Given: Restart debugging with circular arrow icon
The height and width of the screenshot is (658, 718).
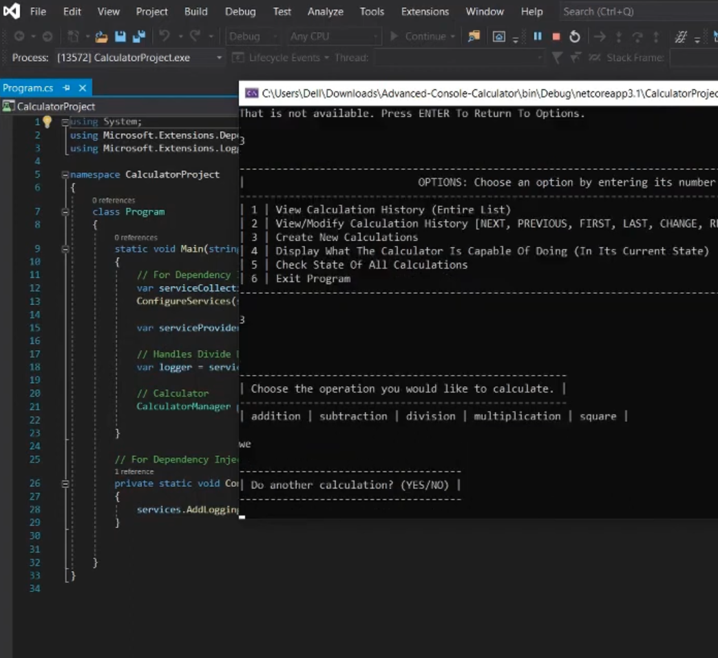Looking at the screenshot, I should pyautogui.click(x=575, y=36).
